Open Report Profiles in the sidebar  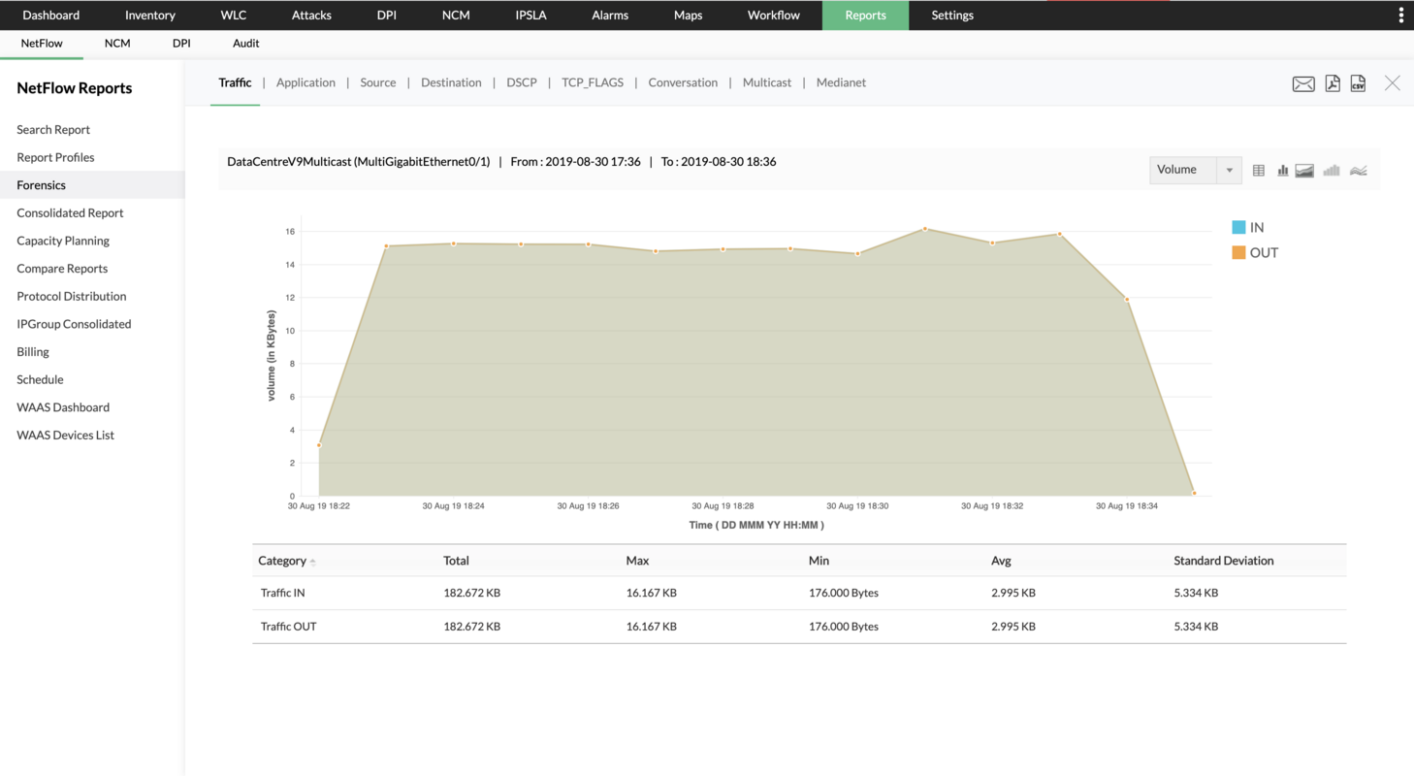tap(55, 157)
